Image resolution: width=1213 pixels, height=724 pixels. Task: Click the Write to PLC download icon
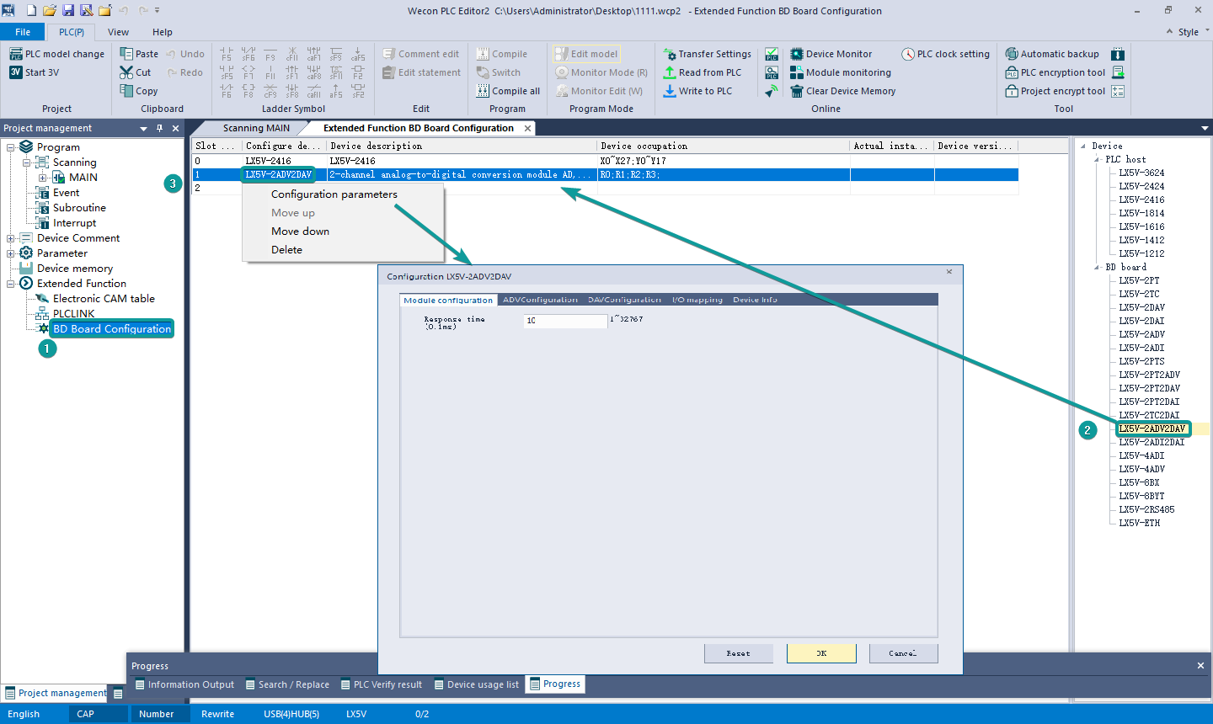(670, 91)
